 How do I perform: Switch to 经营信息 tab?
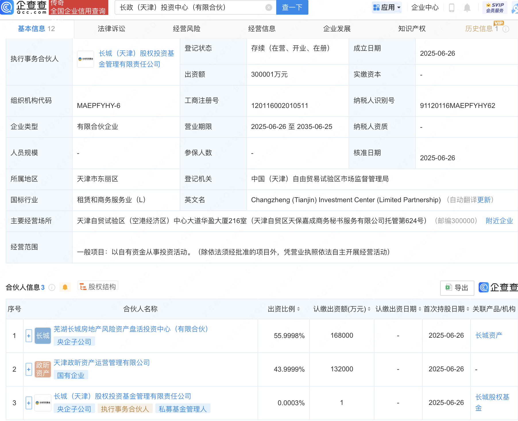(x=262, y=29)
